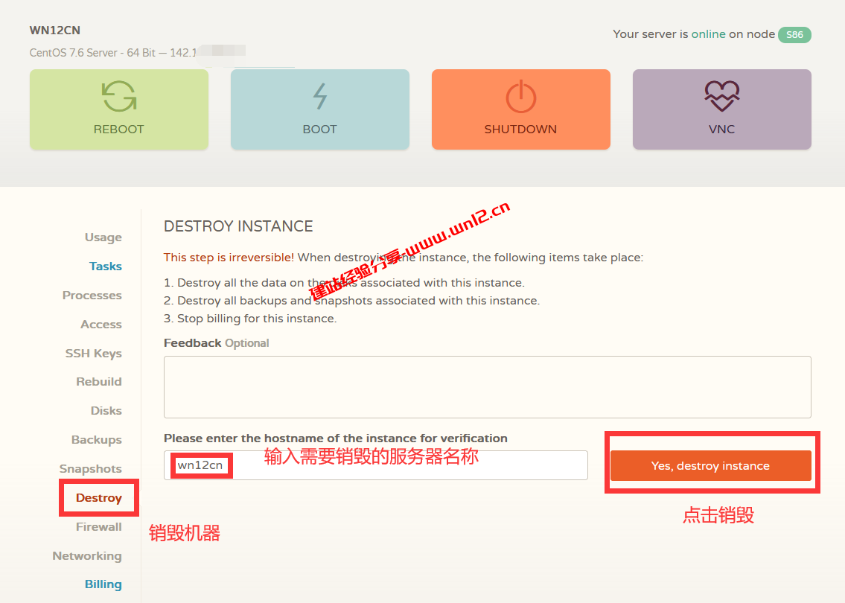
Task: Click the purple VNC panel
Action: [x=721, y=109]
